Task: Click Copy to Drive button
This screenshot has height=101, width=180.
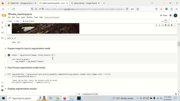Action: 28,21
